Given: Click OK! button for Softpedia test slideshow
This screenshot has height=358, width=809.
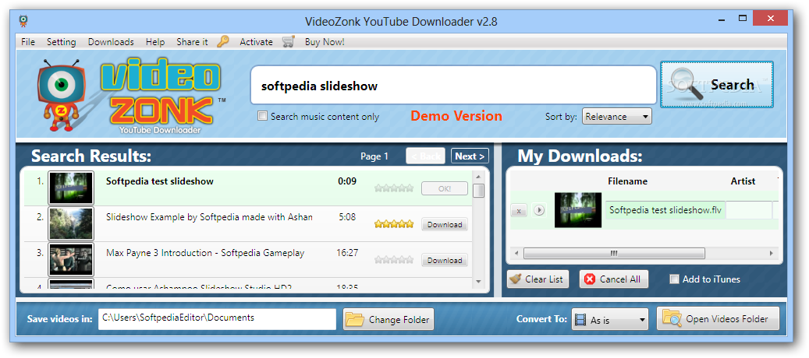Looking at the screenshot, I should pos(444,189).
